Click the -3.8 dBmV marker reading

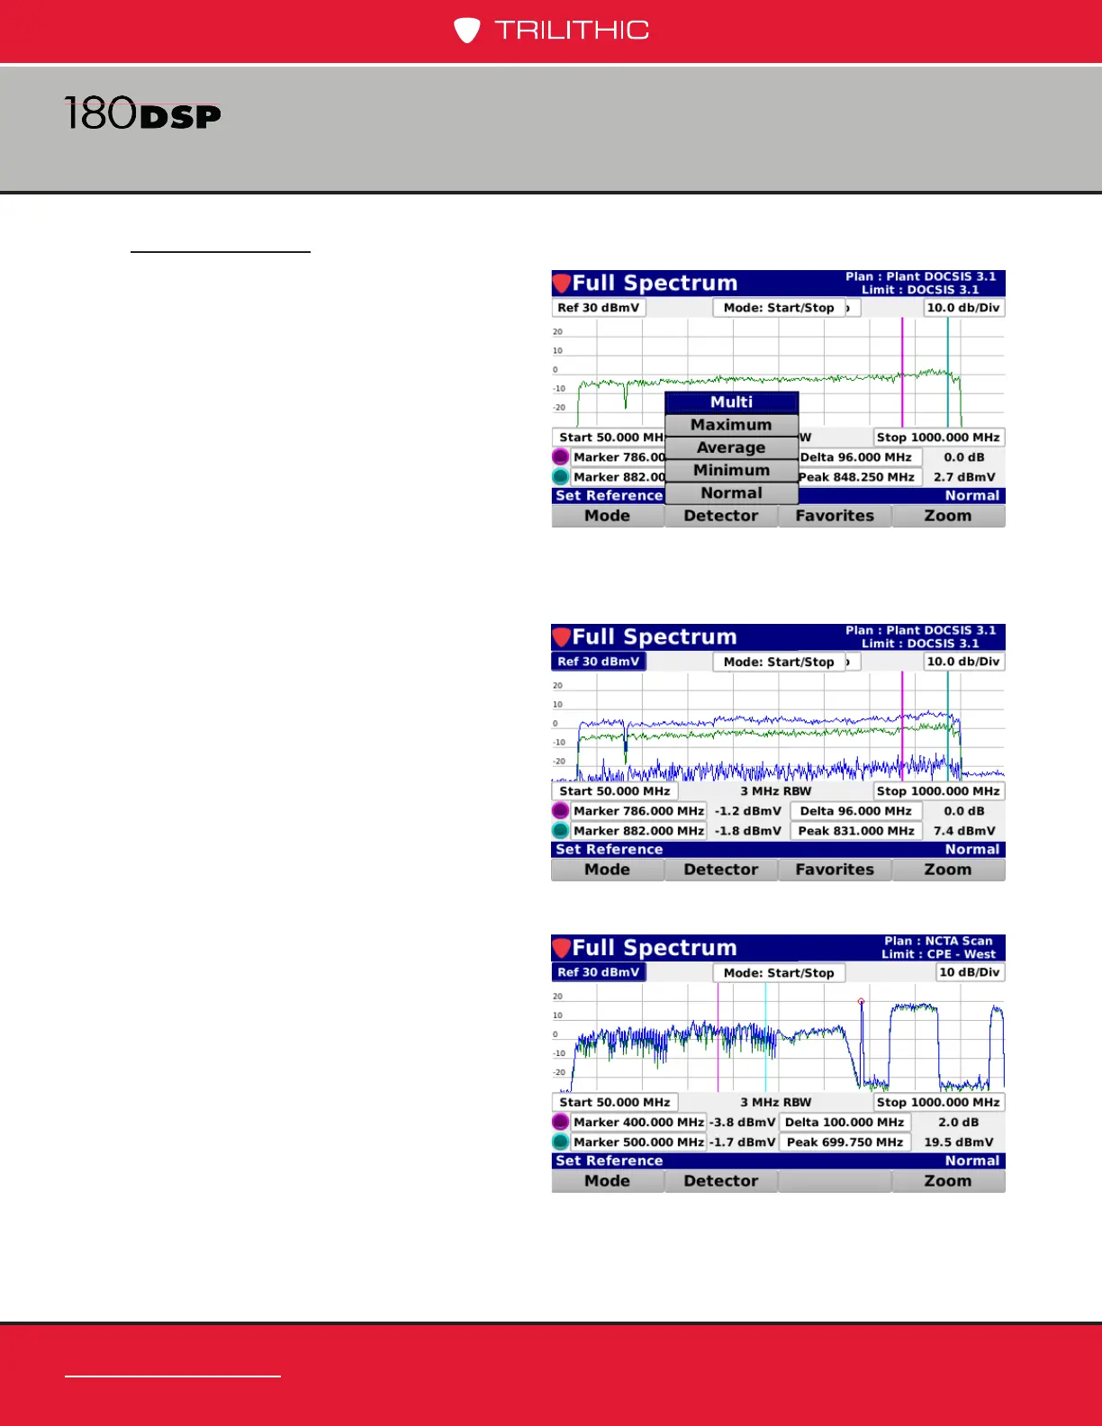coord(743,1123)
